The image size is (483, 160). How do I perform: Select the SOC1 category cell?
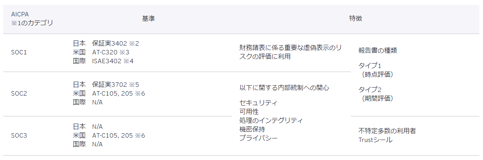[19, 52]
